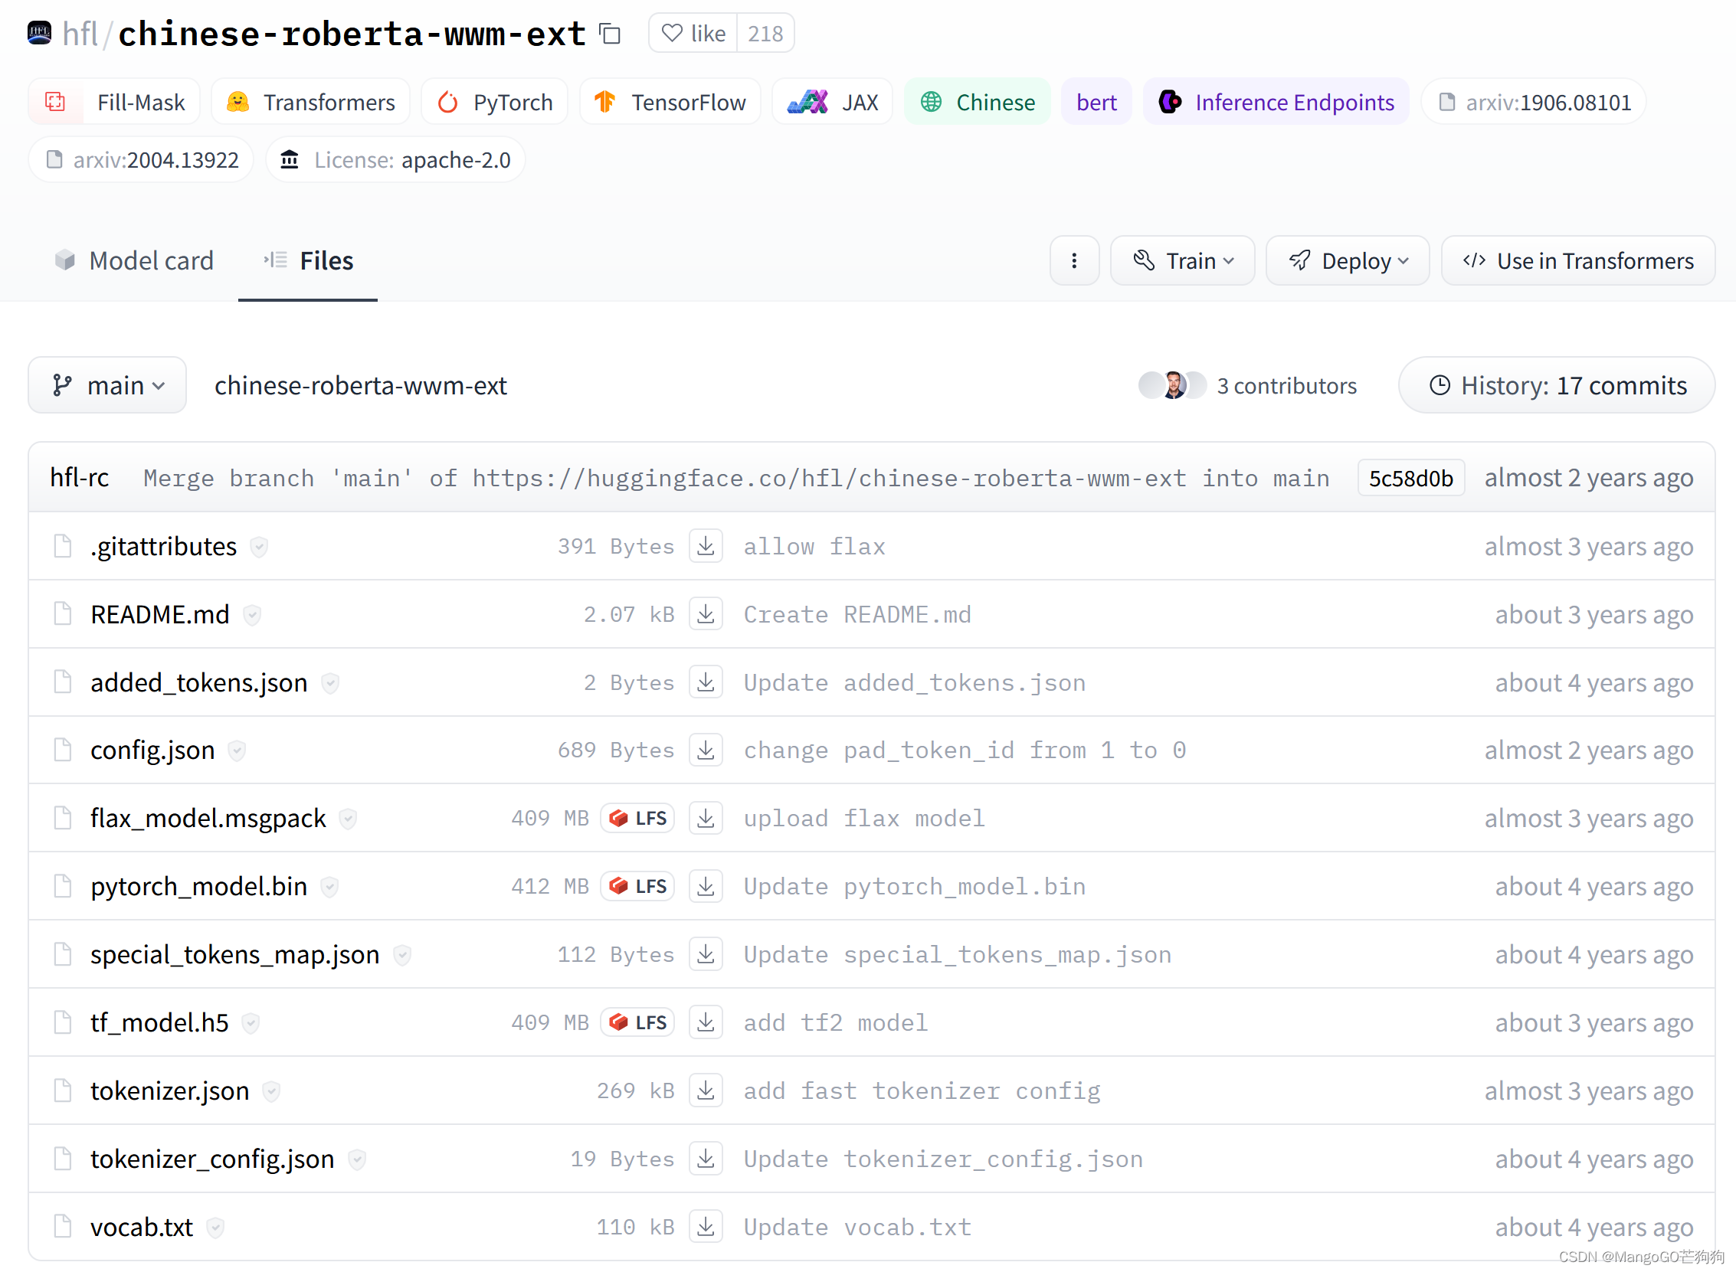Switch to the Files tab
The width and height of the screenshot is (1736, 1272).
click(308, 261)
